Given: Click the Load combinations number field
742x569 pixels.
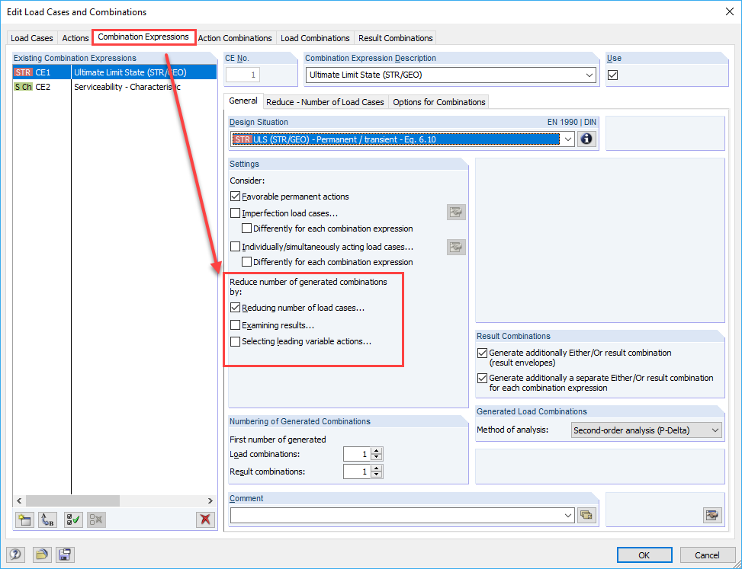Looking at the screenshot, I should pos(358,454).
